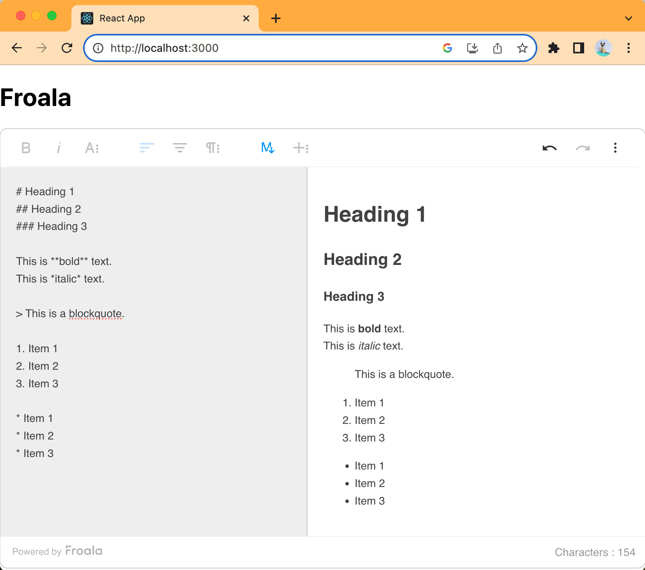Click the blue Chrome profile avatar

tap(603, 48)
